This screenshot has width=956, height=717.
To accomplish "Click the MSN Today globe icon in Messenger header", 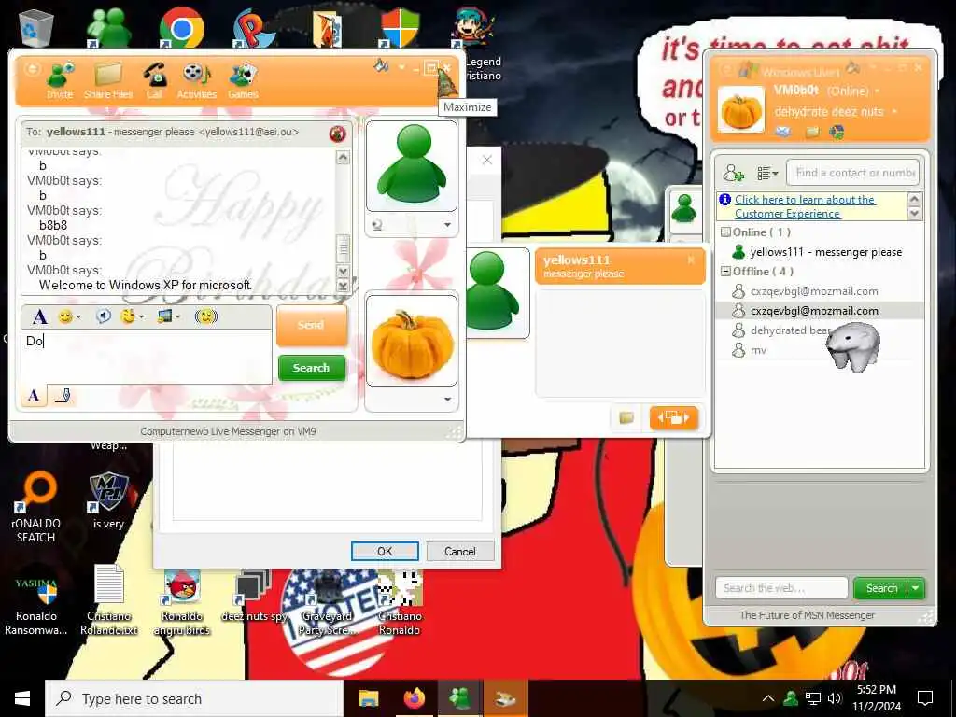I will tap(837, 132).
